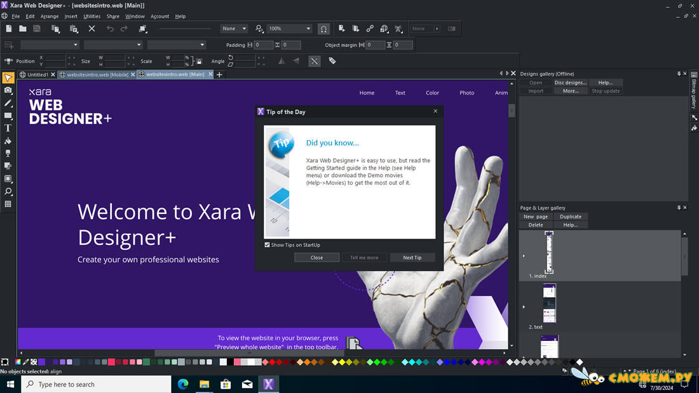Select the Selector arrow tool

(x=8, y=78)
